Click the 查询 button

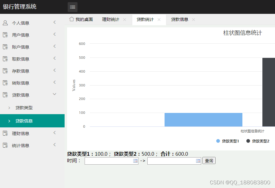tap(209, 161)
